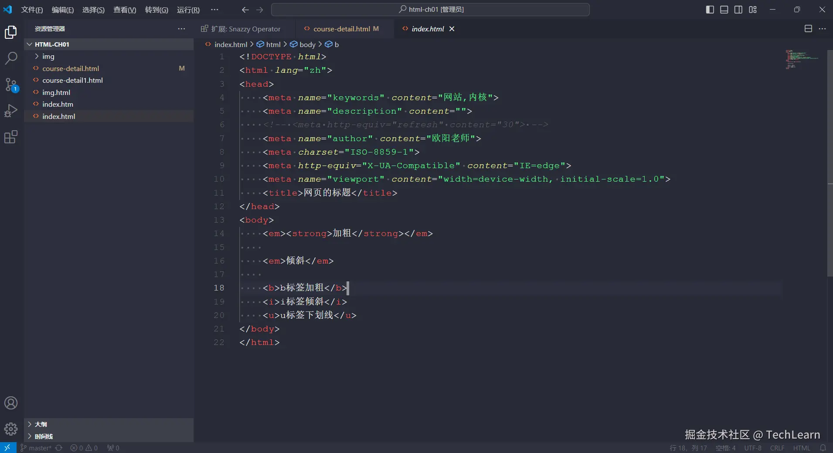Open editor more actions ellipsis

pos(822,29)
